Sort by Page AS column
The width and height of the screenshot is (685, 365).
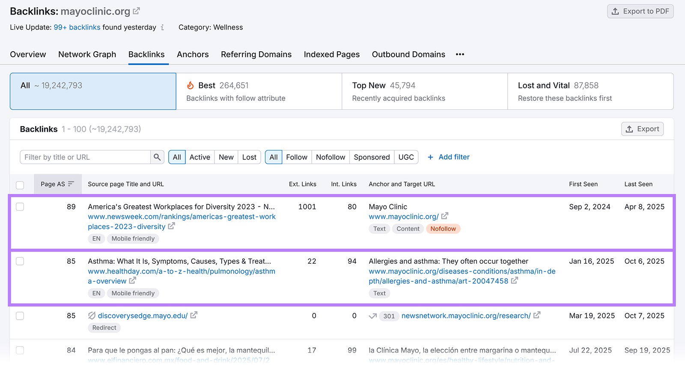[58, 184]
